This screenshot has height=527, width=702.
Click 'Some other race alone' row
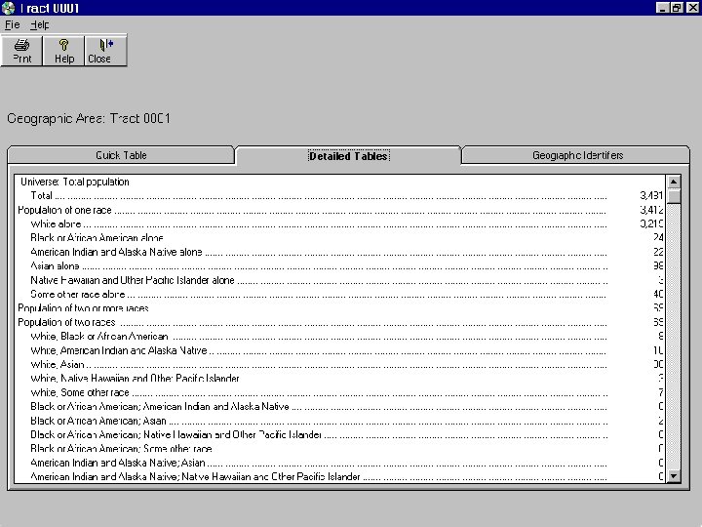coord(340,294)
